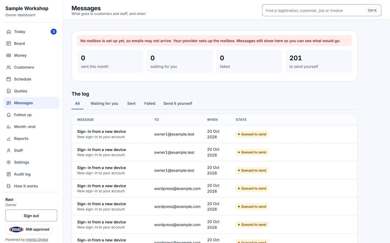Click the Today notification badge showing 3
Viewport: 390px width, 243px height.
point(53,32)
